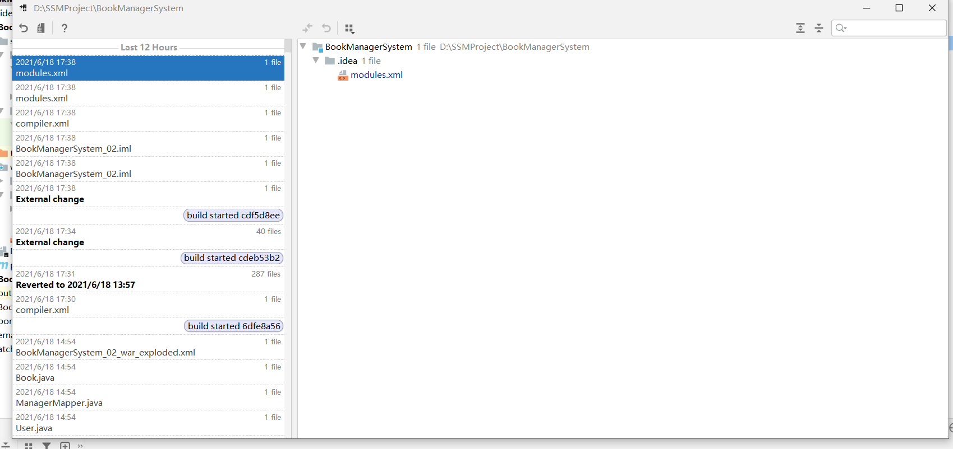Click the Collapse All icon
Screen dimensions: 953x449
pos(819,28)
